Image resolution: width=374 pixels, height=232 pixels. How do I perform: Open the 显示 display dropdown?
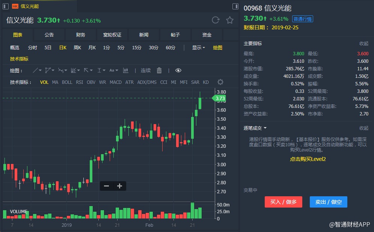coord(198,47)
